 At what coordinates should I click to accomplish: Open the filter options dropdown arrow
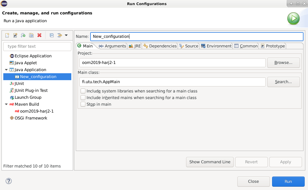(66, 35)
